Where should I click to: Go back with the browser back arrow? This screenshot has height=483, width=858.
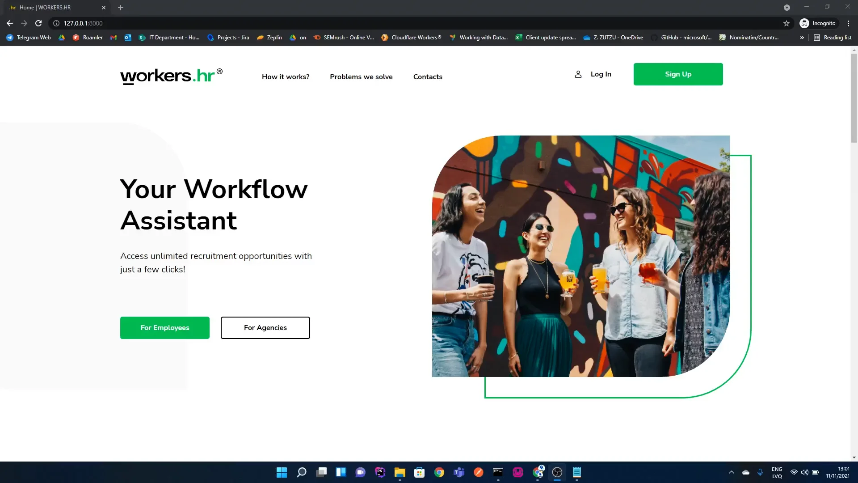(x=10, y=23)
